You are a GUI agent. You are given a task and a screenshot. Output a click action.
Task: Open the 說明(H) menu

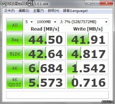pyautogui.click(x=53, y=11)
